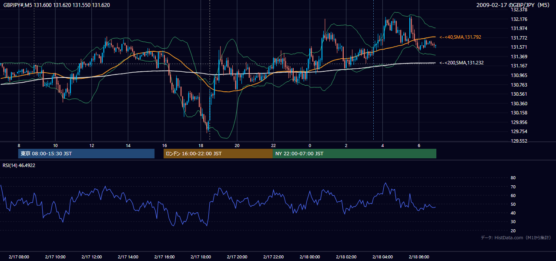
Task: Click RSI scale value 50
Action: click(x=513, y=204)
